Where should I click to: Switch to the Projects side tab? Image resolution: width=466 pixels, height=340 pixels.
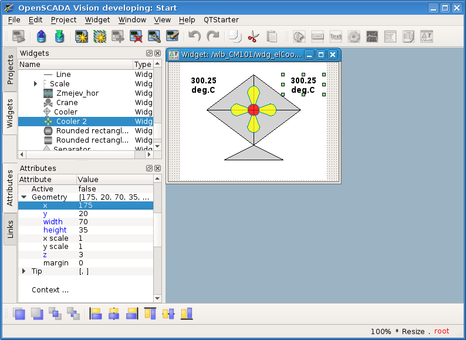click(10, 70)
